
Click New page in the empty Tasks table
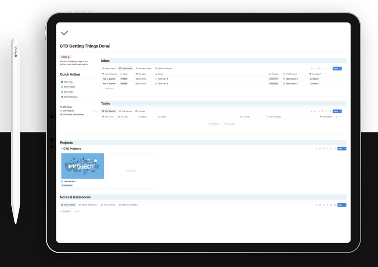[229, 124]
